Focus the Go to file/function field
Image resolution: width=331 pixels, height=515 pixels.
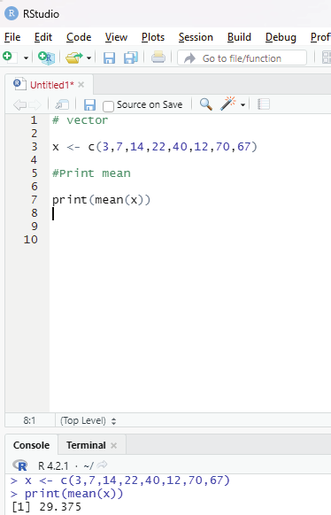(x=242, y=58)
